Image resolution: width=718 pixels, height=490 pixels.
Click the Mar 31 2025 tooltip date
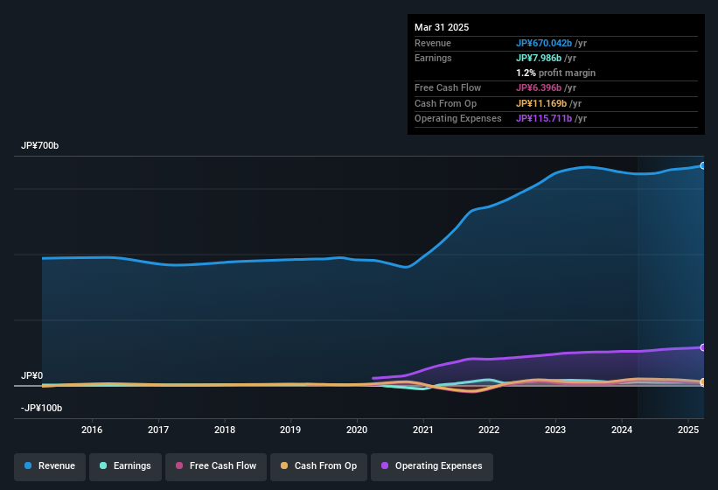[x=442, y=27]
